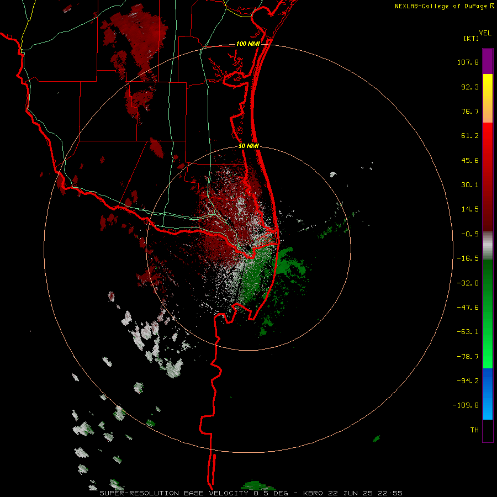
Task: Click the TH legend label
Action: [474, 430]
